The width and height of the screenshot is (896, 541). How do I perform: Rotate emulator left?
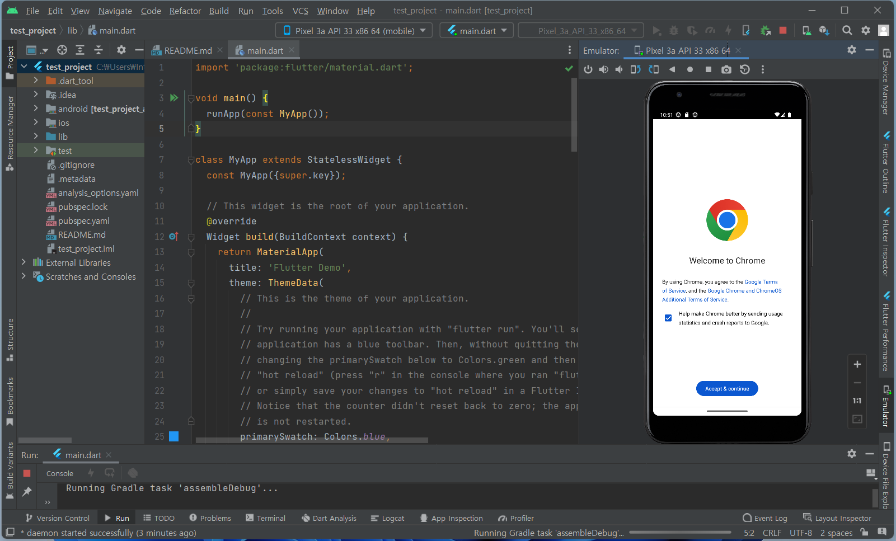point(635,69)
